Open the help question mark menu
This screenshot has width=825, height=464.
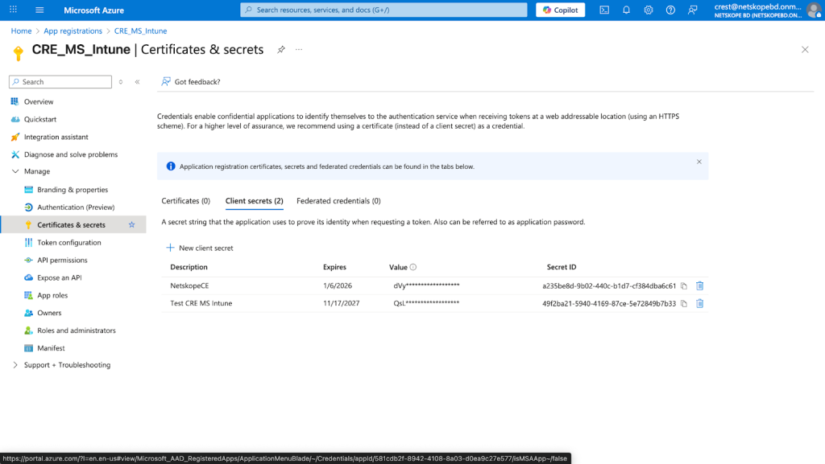pyautogui.click(x=670, y=10)
